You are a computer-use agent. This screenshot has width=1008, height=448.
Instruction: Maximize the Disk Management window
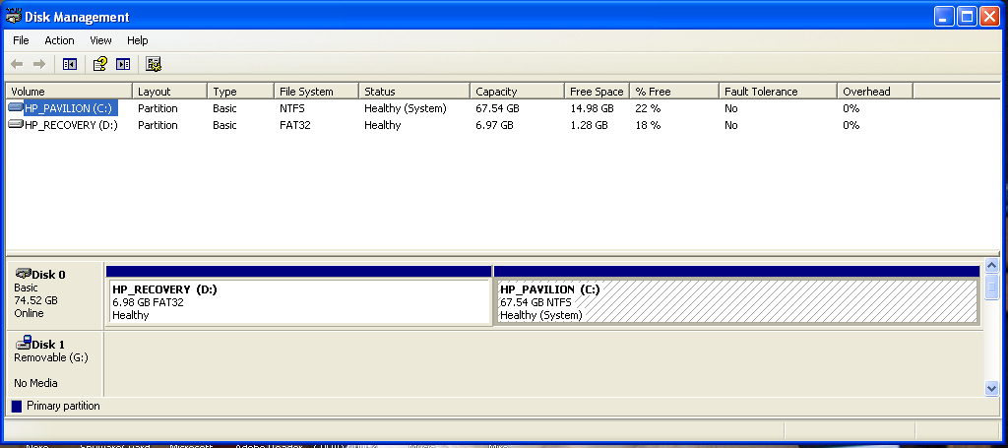[967, 16]
